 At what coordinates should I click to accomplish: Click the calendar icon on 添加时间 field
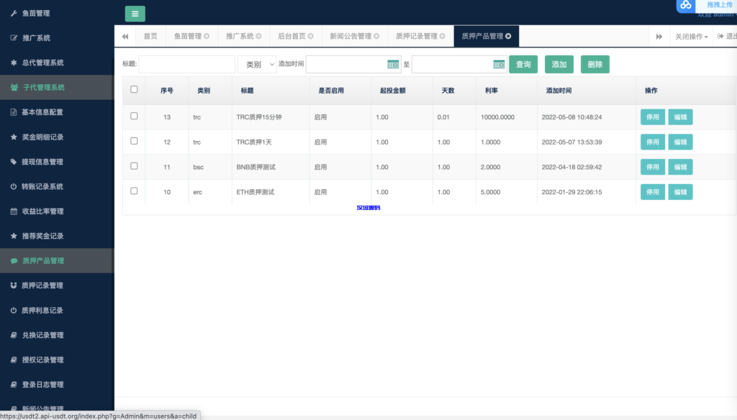(x=393, y=64)
